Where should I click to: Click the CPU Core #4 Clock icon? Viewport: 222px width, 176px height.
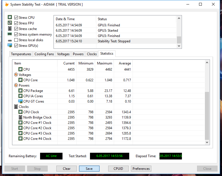pyautogui.click(x=20, y=138)
